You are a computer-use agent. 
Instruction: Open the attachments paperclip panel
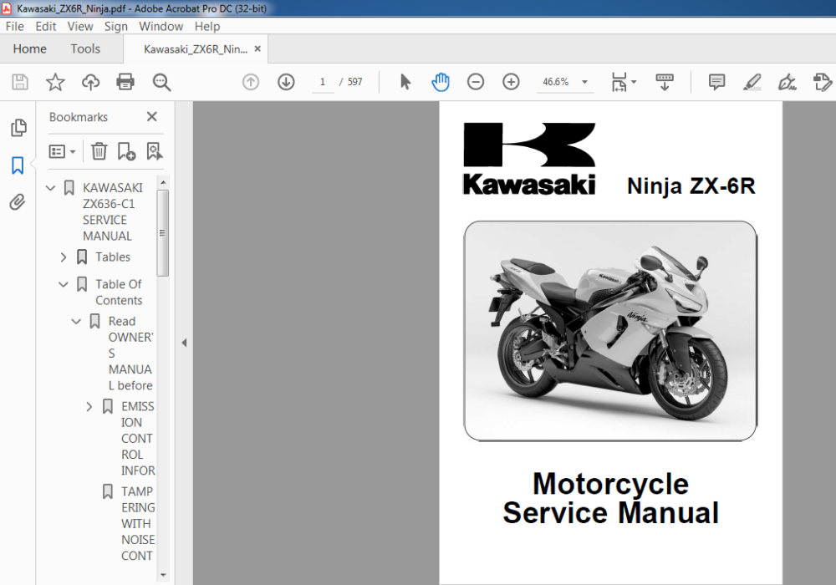[18, 202]
